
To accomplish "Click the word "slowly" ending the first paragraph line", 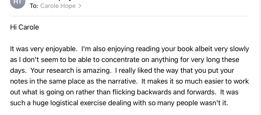I will (239, 49).
